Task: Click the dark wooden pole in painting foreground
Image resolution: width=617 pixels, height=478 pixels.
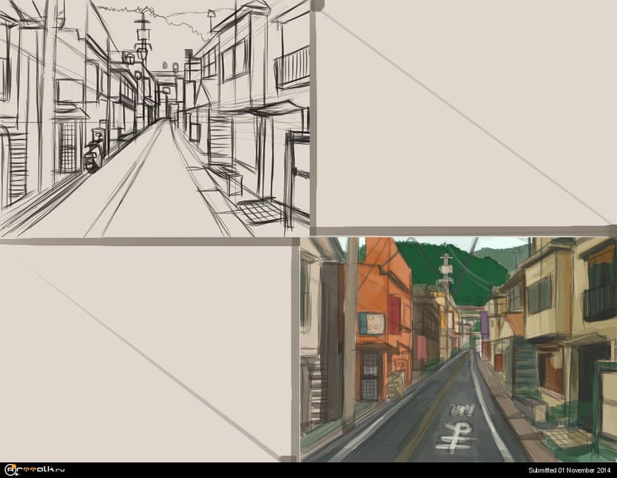Action: coord(350,338)
